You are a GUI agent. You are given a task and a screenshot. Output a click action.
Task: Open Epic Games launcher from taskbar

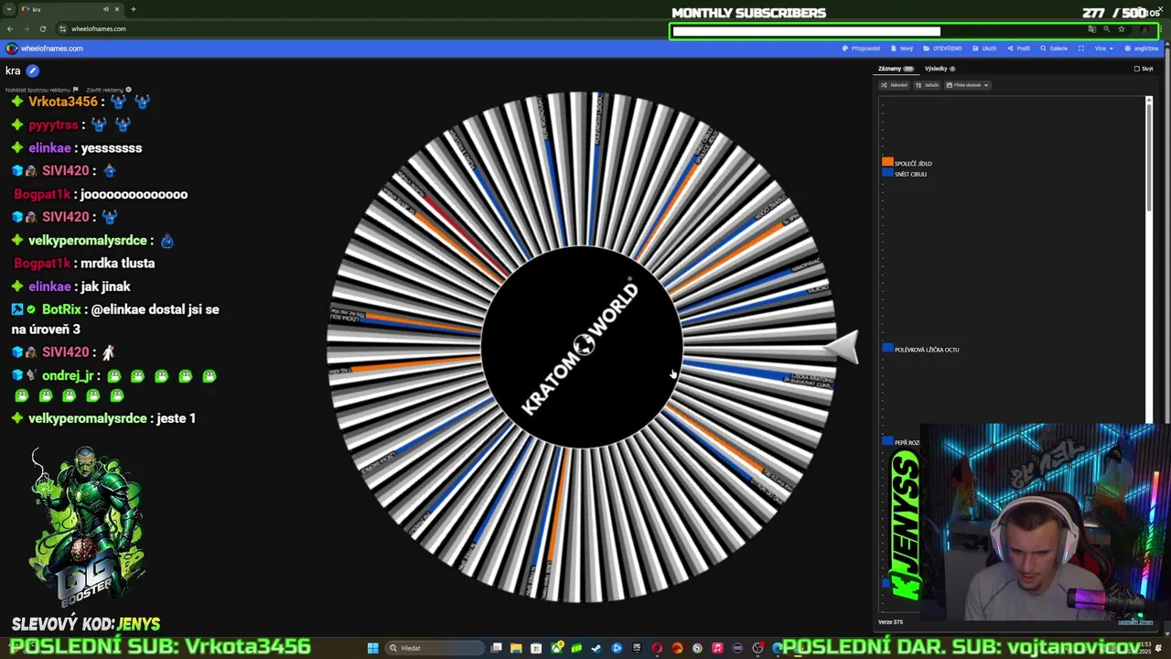click(637, 648)
